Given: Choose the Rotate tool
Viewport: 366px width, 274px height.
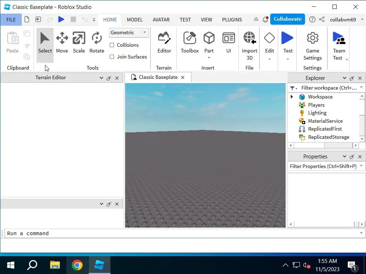Looking at the screenshot, I should pyautogui.click(x=97, y=43).
